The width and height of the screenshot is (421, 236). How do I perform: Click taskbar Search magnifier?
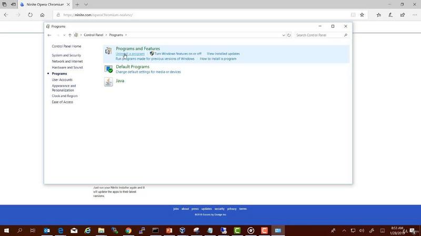click(19, 230)
